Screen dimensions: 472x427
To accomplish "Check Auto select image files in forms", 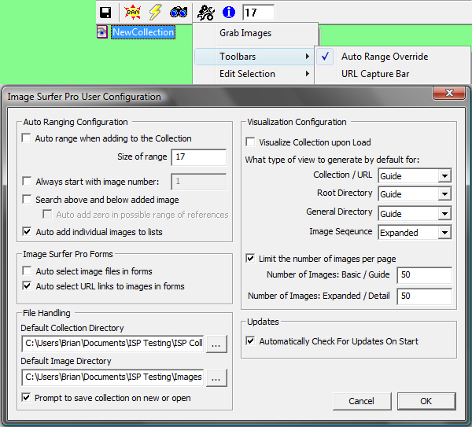I will (x=27, y=271).
